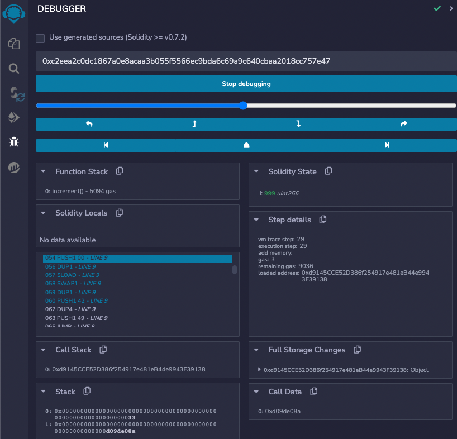Open File explorer sidebar icon
The height and width of the screenshot is (439, 457).
pyautogui.click(x=14, y=44)
